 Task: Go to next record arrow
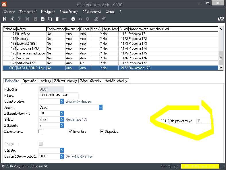point(20,19)
